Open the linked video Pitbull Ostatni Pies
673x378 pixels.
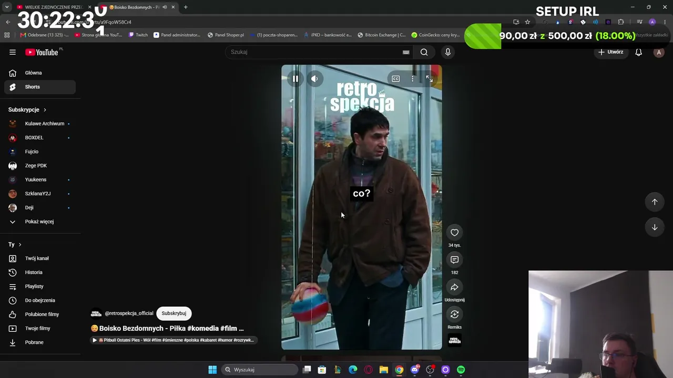click(173, 340)
